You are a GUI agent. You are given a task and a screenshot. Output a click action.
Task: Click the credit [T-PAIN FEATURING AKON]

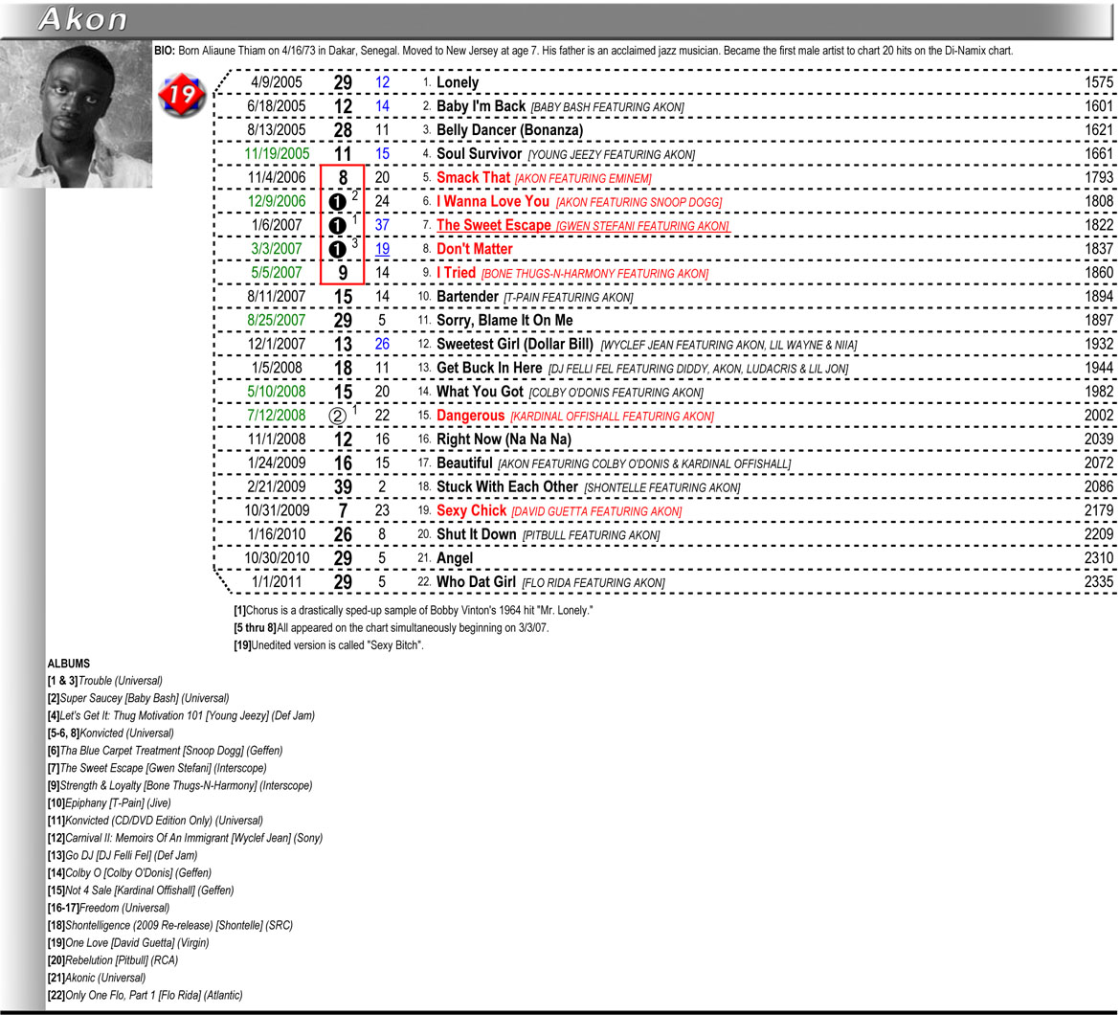tap(569, 298)
